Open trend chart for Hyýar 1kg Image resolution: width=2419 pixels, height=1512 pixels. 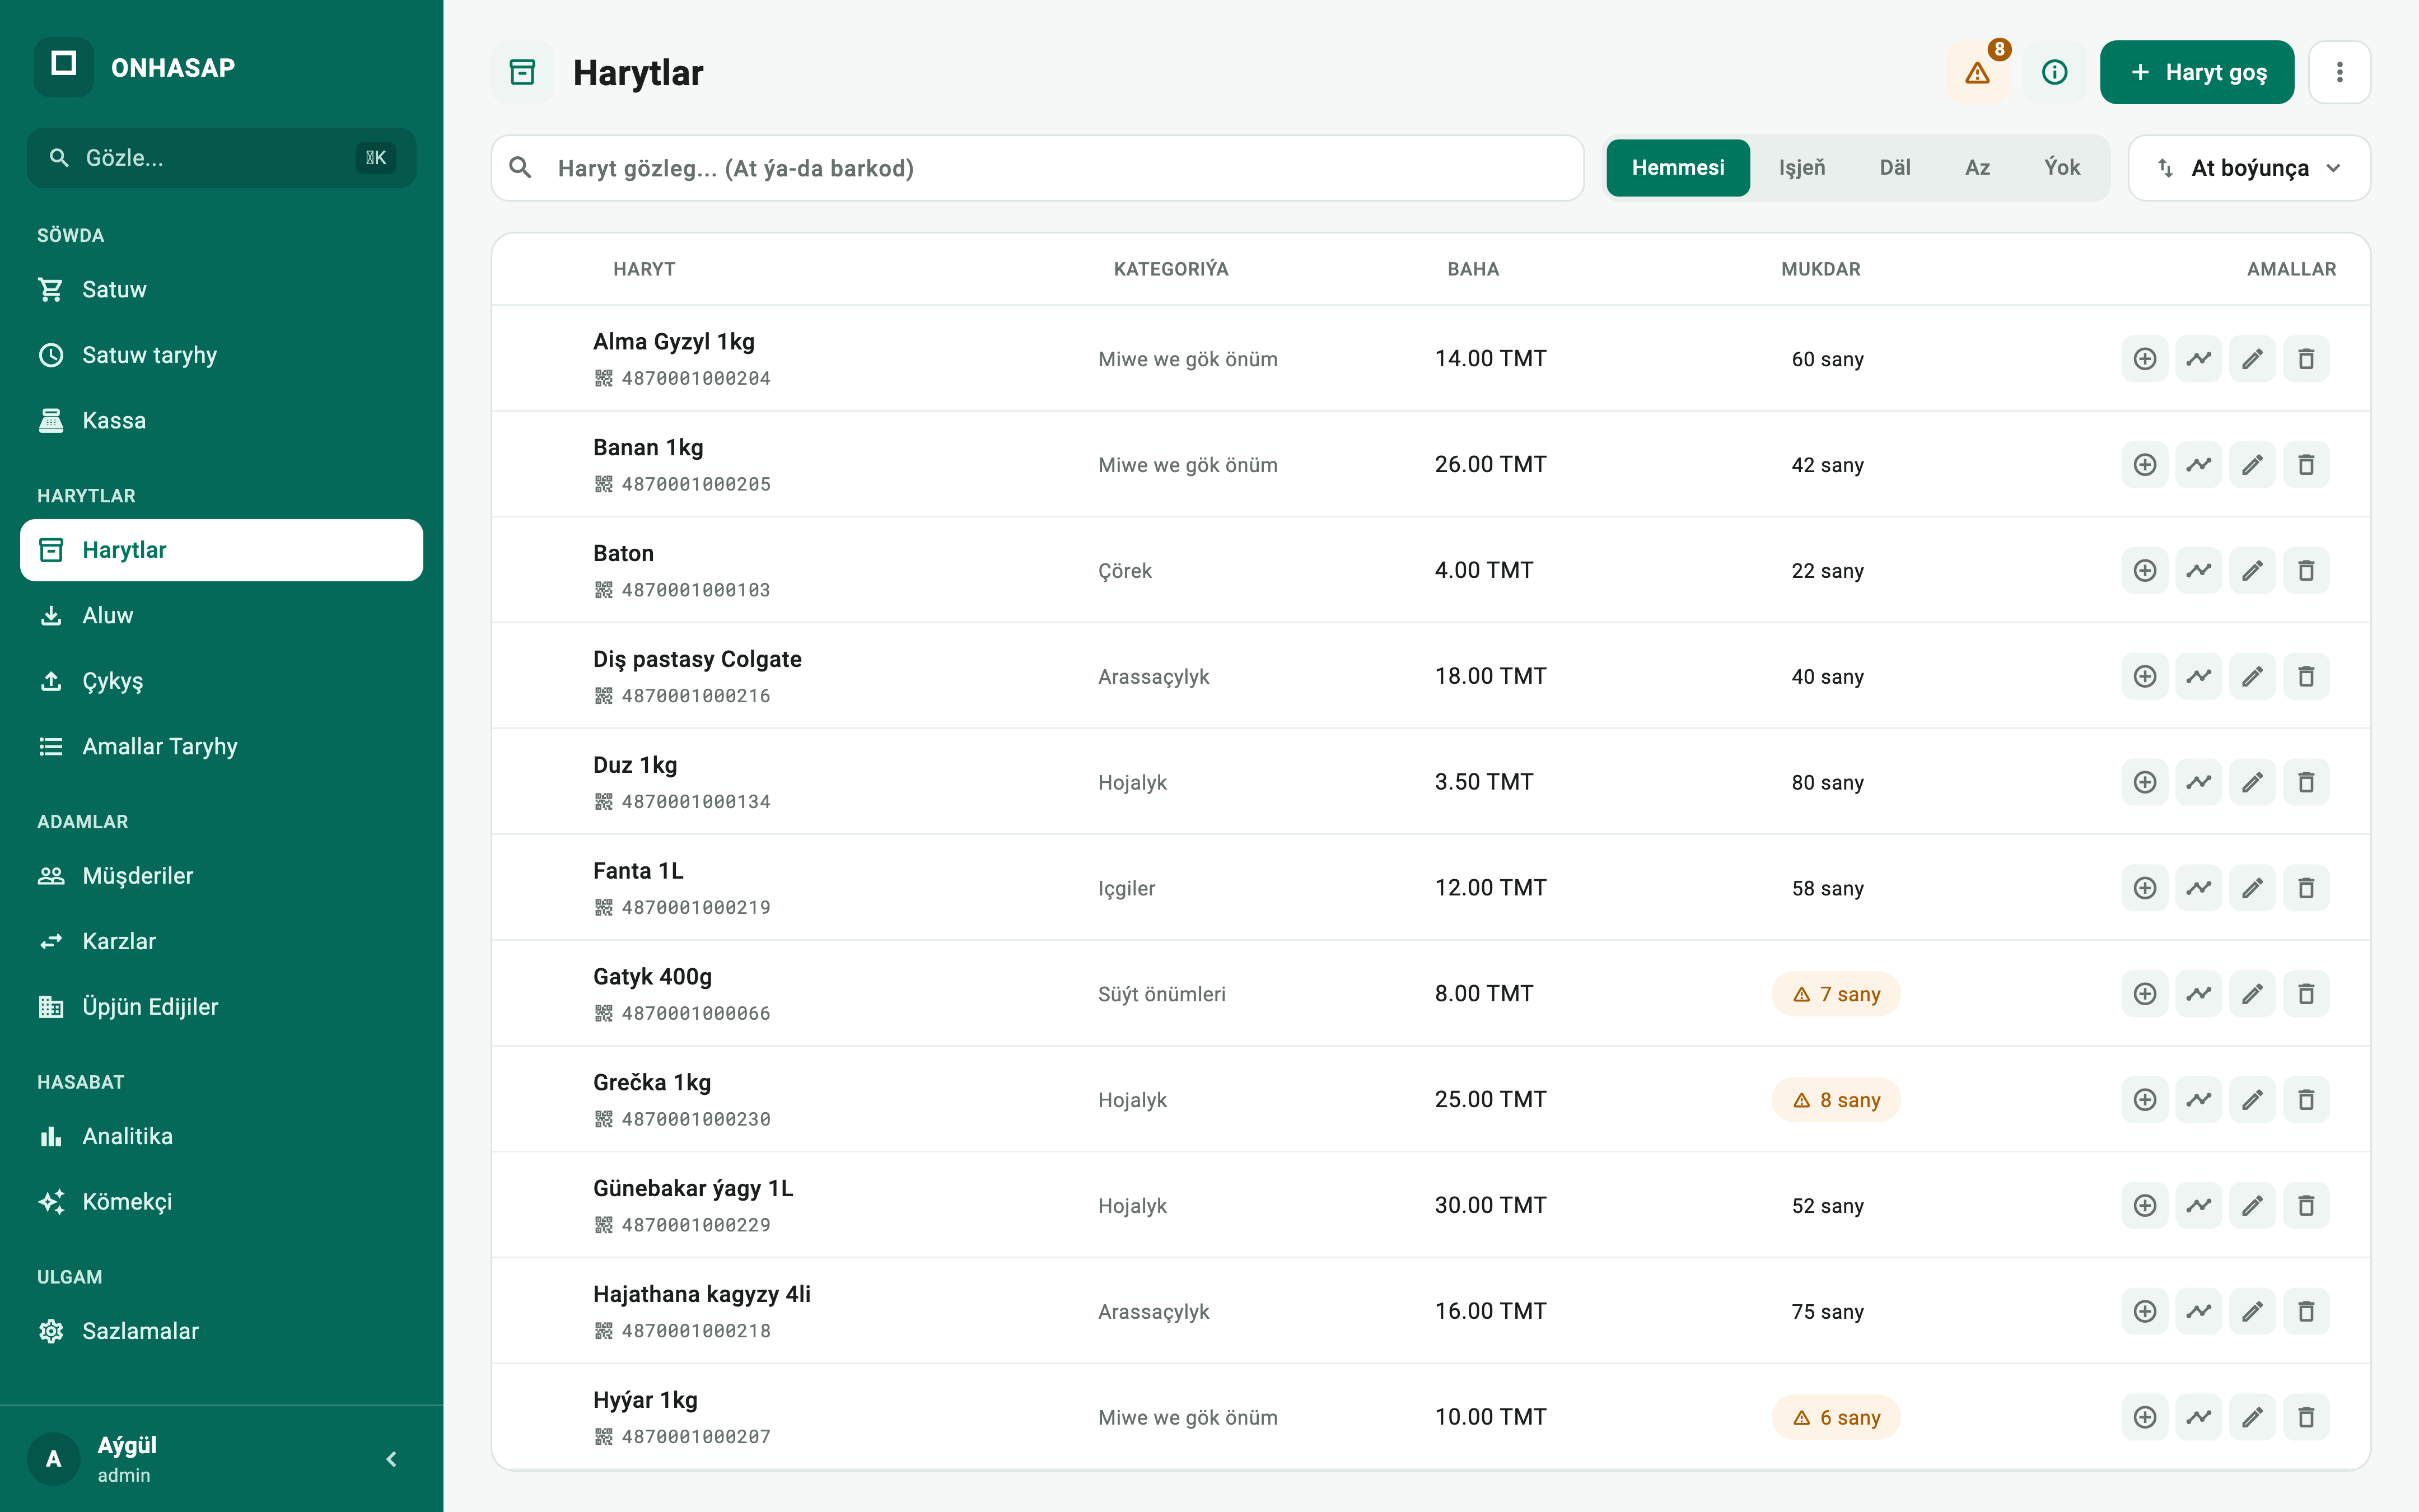(x=2198, y=1417)
